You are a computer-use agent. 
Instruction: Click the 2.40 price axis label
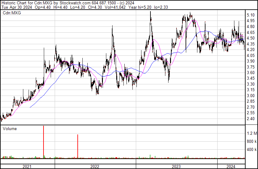pyautogui.click(x=251, y=119)
